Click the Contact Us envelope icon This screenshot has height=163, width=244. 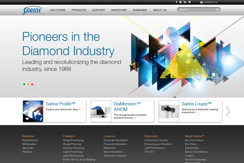coord(202,2)
